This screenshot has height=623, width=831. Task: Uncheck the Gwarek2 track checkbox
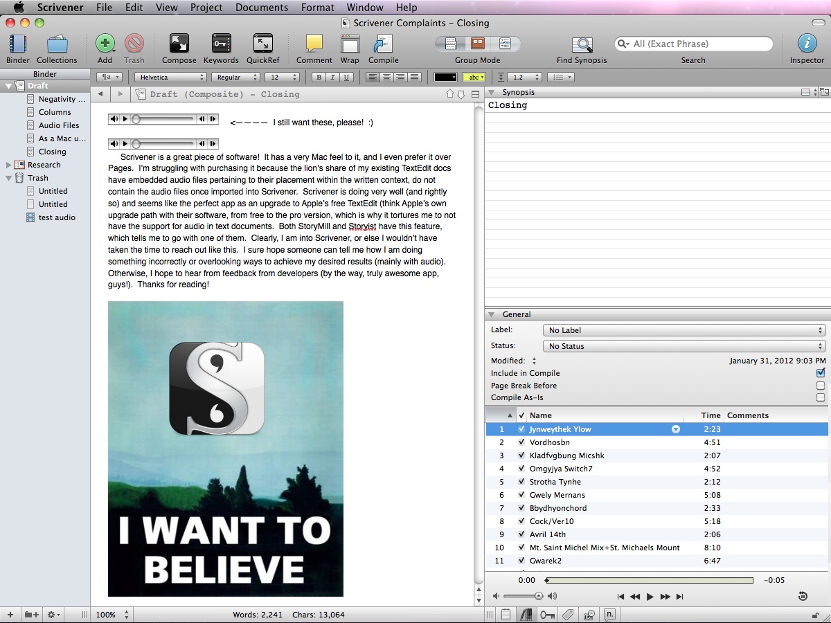click(x=521, y=561)
